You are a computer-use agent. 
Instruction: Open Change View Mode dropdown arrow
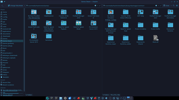point(25,6)
